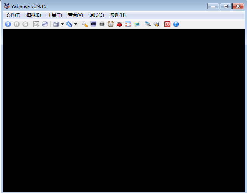Click the floppy Save State icon
This screenshot has width=247, height=193.
point(56,24)
